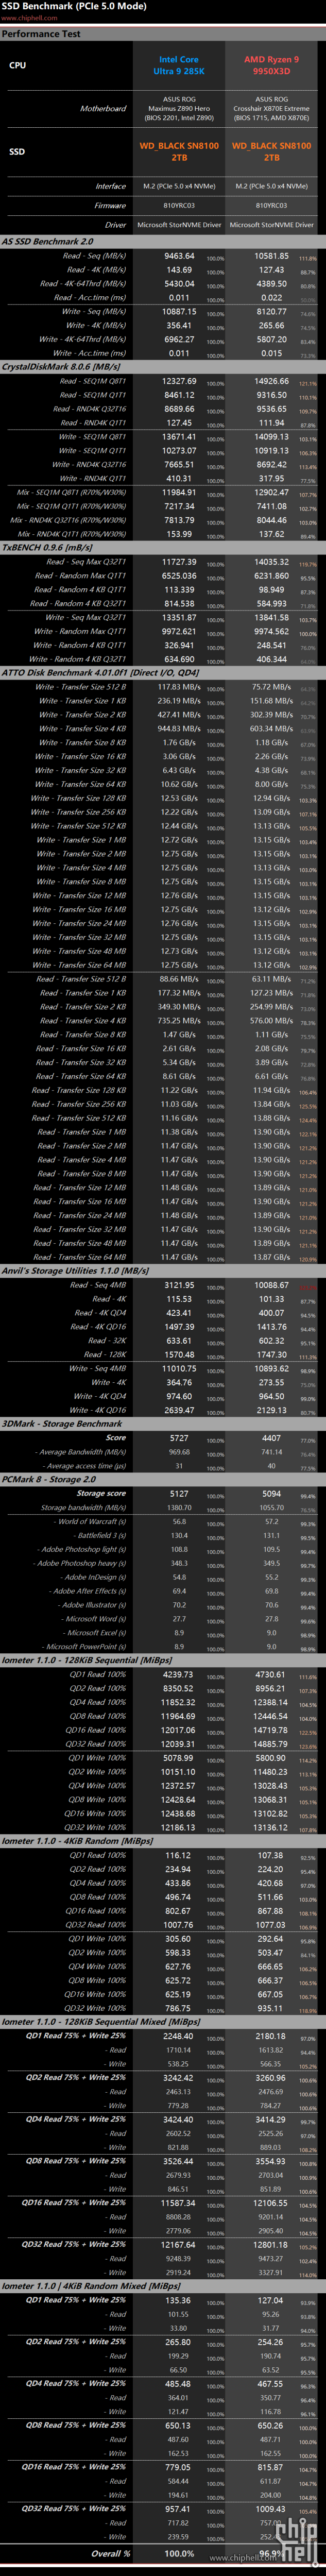Click the PCMark 8 - Storage 2.0 heading
This screenshot has height=2576, width=326.
[x=49, y=1479]
